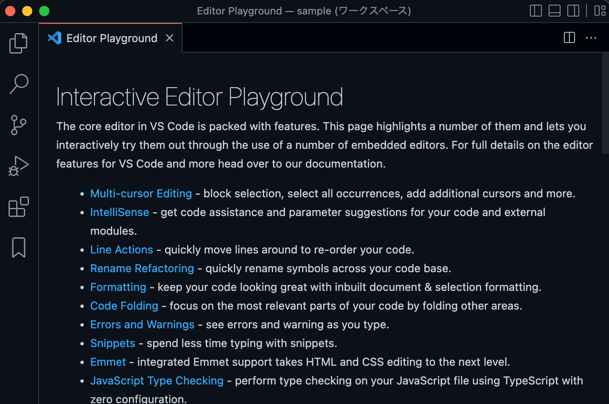Toggle the secondary side bar layout icon

pos(573,11)
